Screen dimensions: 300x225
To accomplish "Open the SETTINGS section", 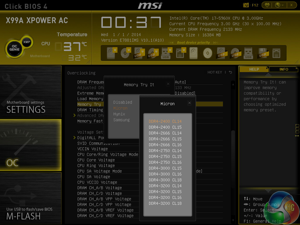I will [30, 92].
